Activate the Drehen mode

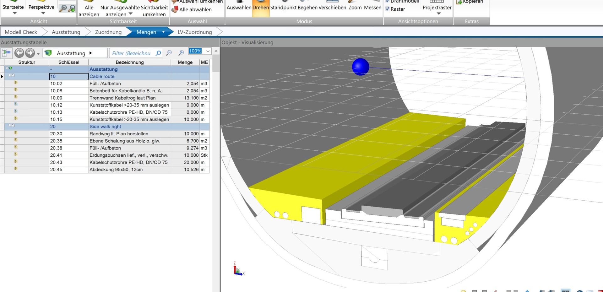click(x=261, y=8)
